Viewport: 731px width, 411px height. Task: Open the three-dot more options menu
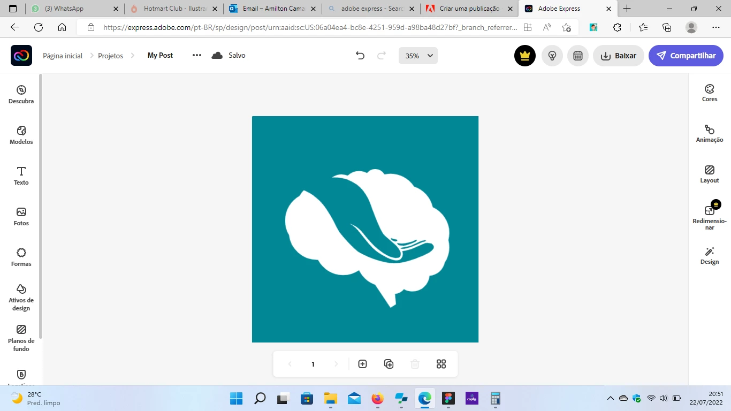click(197, 55)
